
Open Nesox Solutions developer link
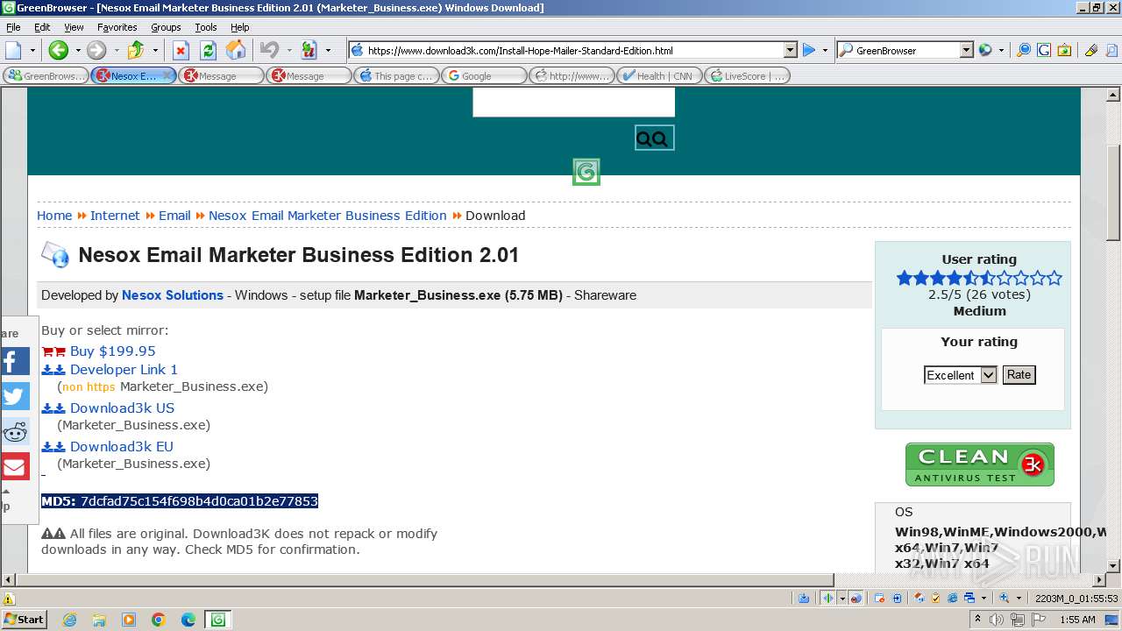point(173,295)
